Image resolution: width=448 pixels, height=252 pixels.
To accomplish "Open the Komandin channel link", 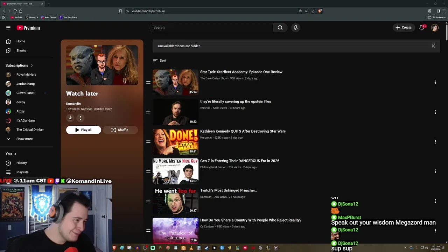I will [x=73, y=104].
